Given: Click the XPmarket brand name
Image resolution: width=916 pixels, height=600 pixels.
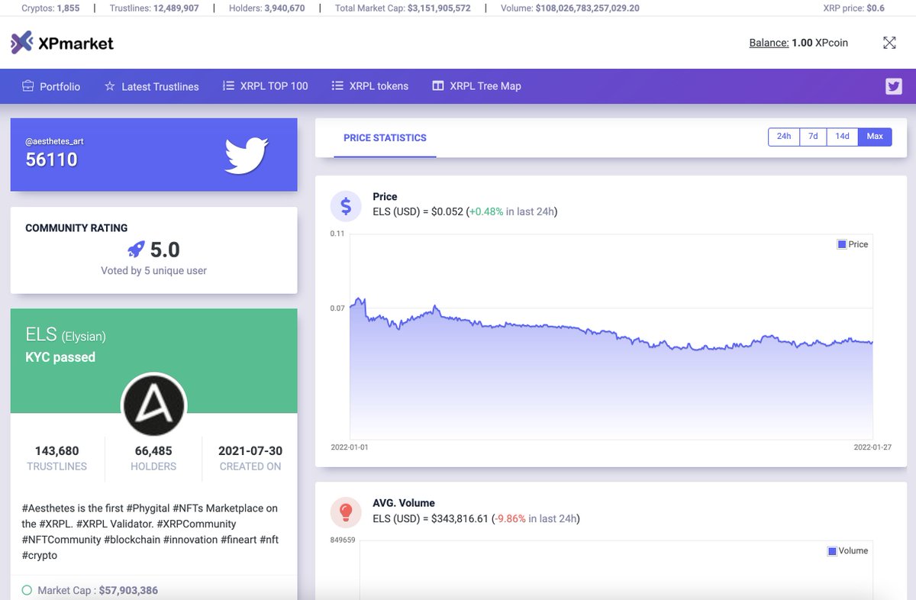Looking at the screenshot, I should click(76, 44).
